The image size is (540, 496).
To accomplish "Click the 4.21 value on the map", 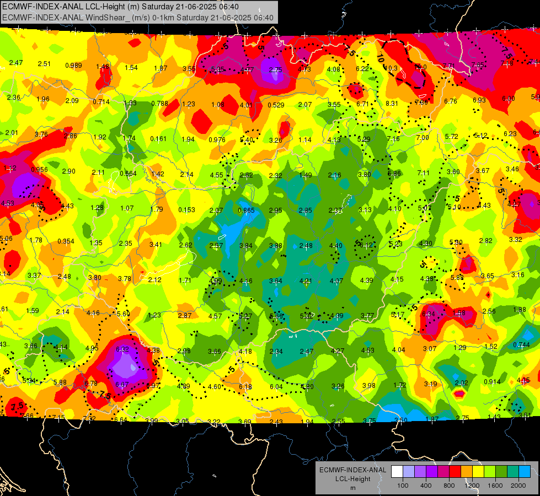I will pos(306,281).
